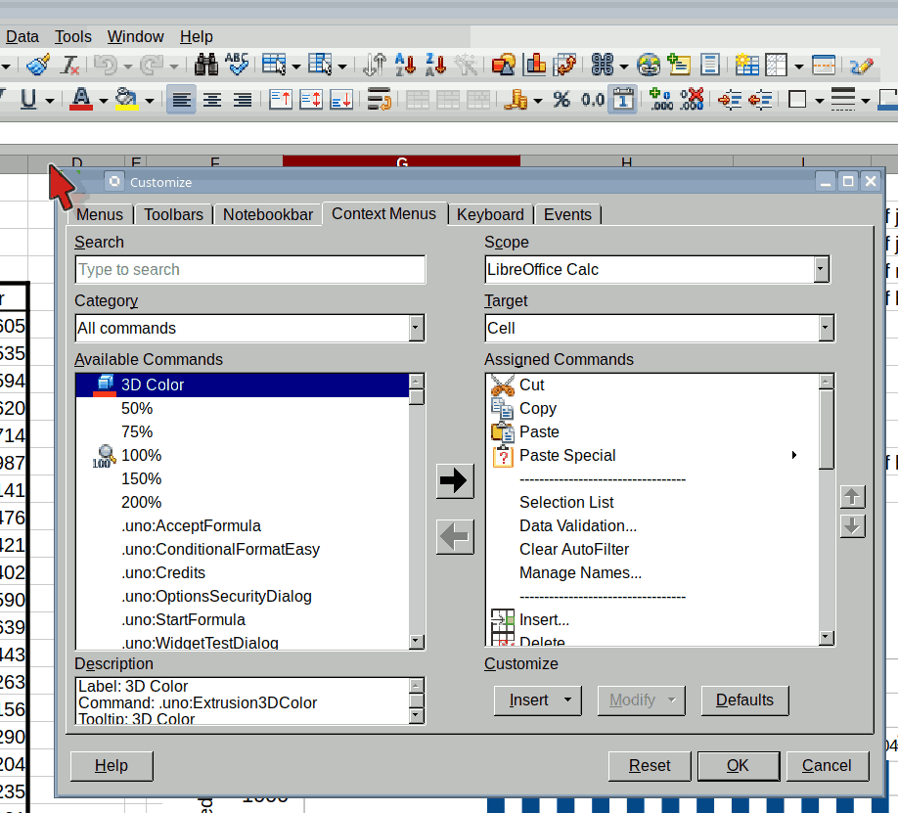This screenshot has width=898, height=813.
Task: Add a decimal place icon
Action: click(x=662, y=99)
